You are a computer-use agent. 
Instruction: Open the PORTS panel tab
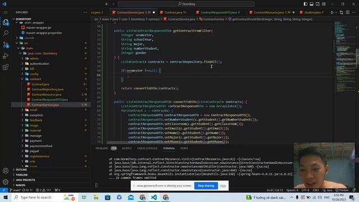point(184,148)
